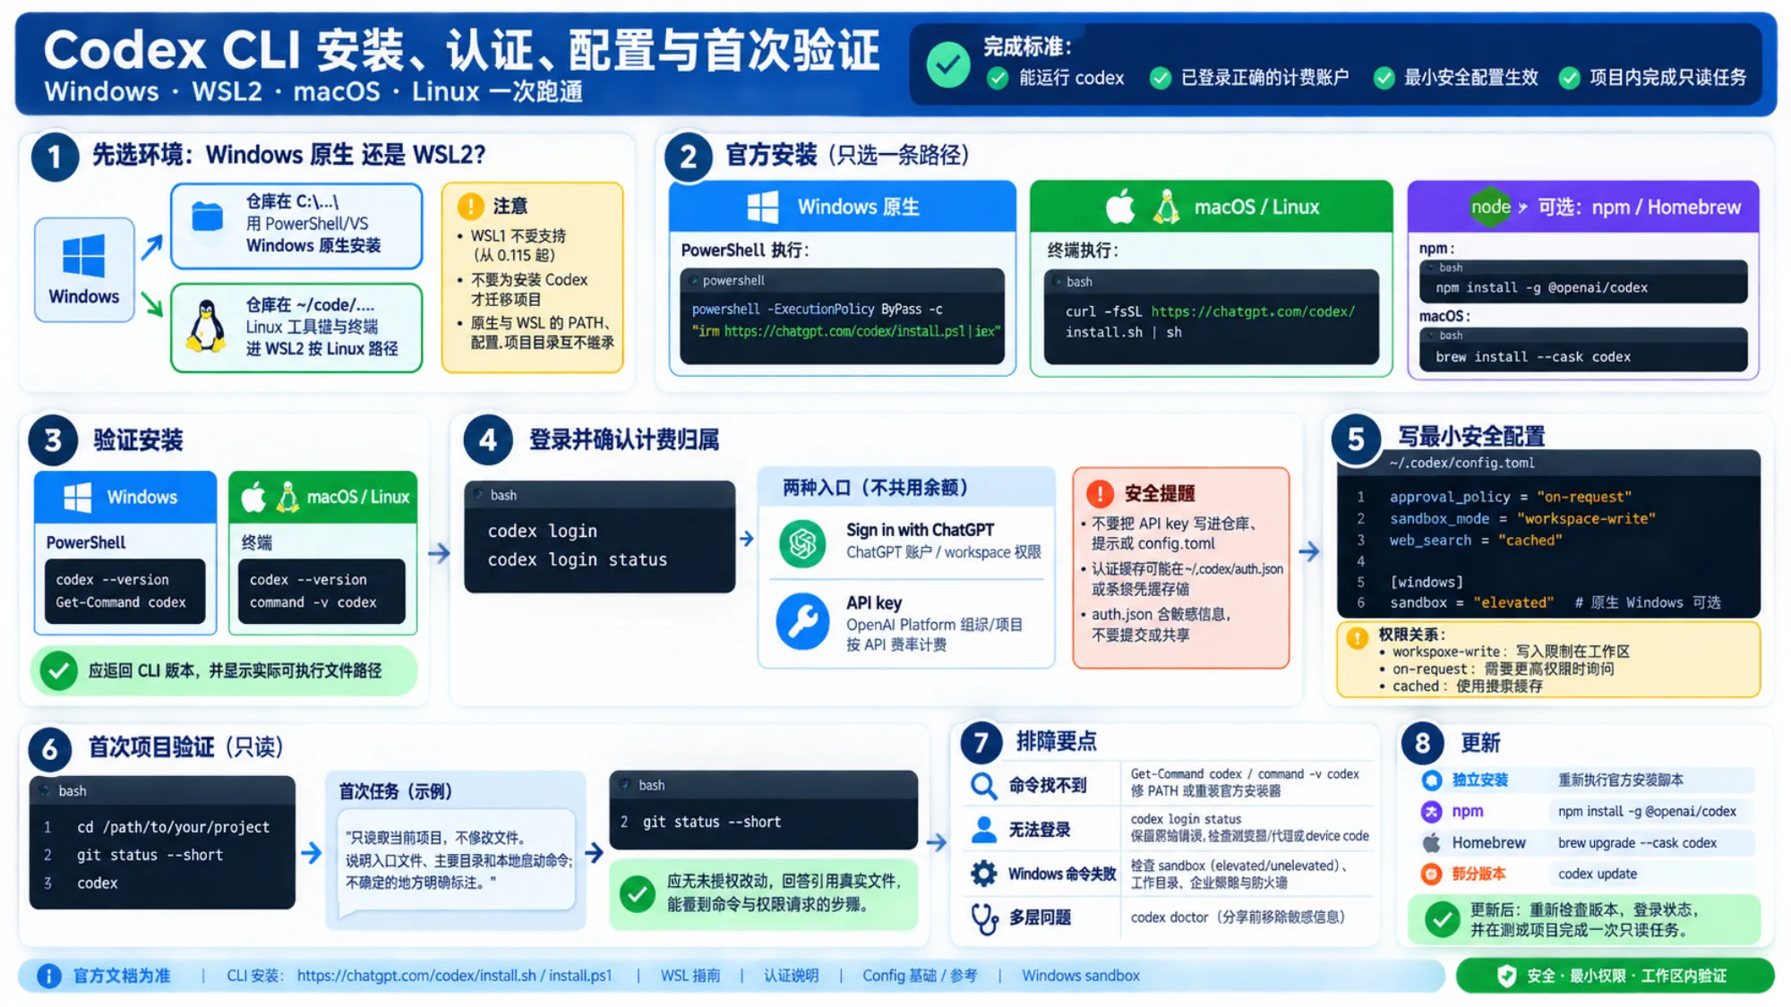Click the brew upgrade --cask codex command
Screen dimensions: 1791x1007
coord(1637,843)
